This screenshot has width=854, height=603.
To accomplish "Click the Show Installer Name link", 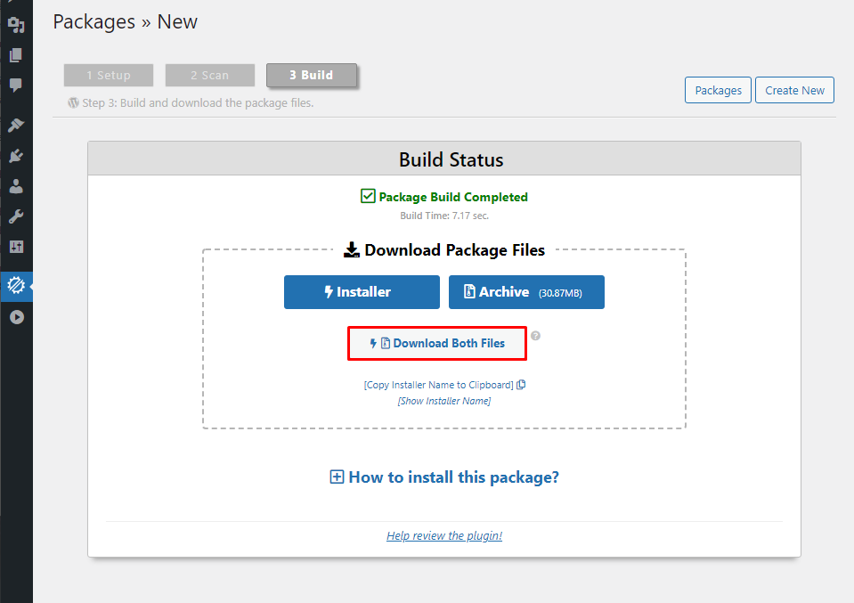I will pos(444,402).
